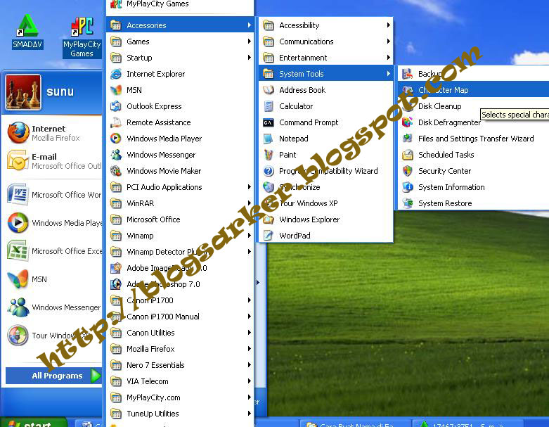Open Microsoft Office Word icon in Start menu
This screenshot has height=427, width=549.
tap(18, 194)
